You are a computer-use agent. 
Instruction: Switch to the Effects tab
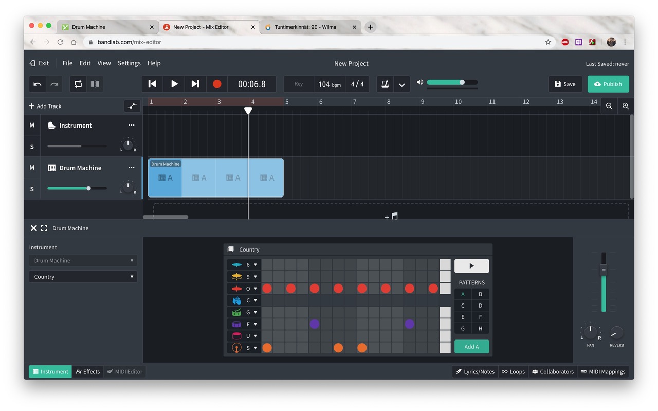coord(88,371)
